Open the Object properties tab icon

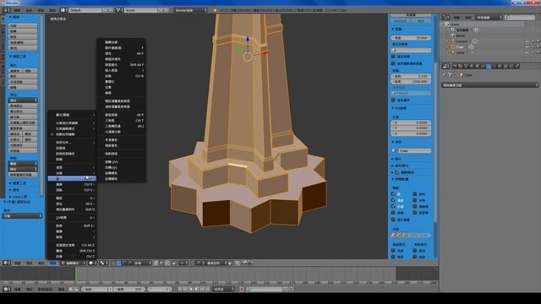477,66
